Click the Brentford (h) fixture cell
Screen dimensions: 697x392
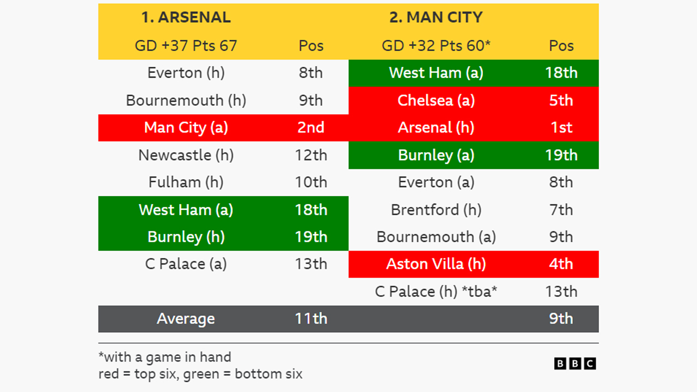(x=436, y=210)
